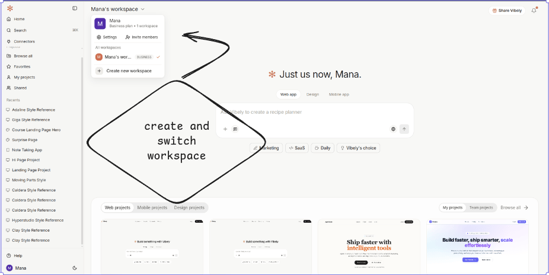This screenshot has width=549, height=275.
Task: Open the Mana user profile menu
Action: coord(17,268)
